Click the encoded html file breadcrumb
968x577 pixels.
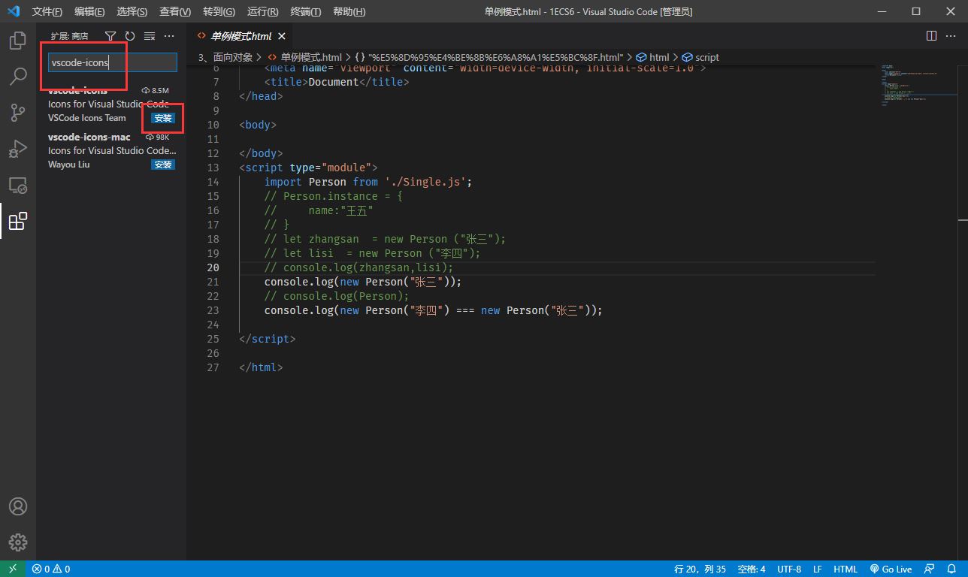click(x=489, y=57)
